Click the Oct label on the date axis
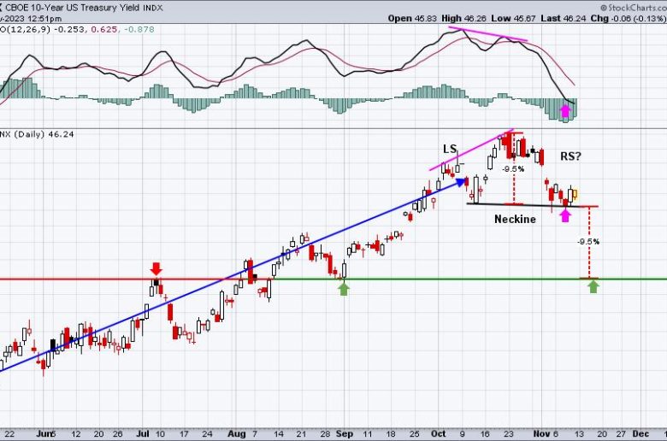 438,434
